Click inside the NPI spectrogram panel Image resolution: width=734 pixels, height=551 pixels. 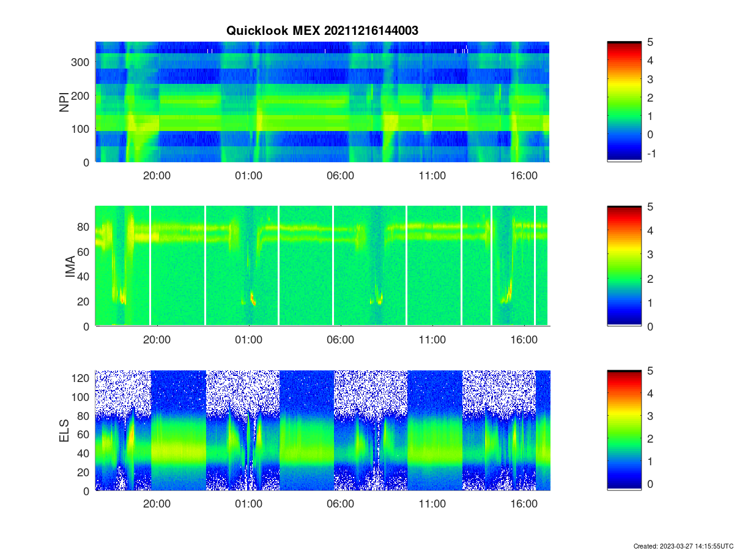(322, 102)
